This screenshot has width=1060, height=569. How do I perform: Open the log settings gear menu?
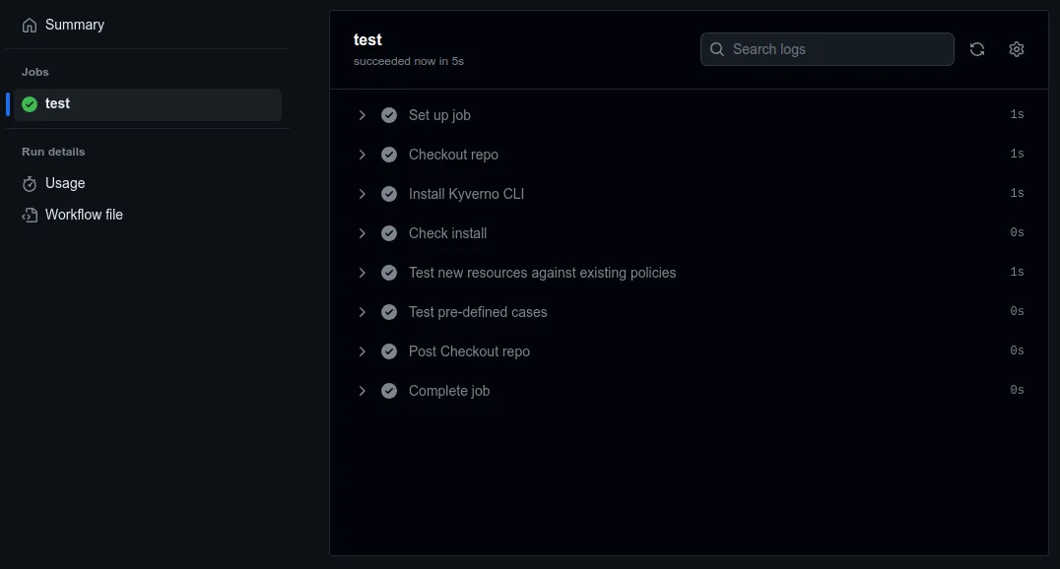click(x=1017, y=49)
